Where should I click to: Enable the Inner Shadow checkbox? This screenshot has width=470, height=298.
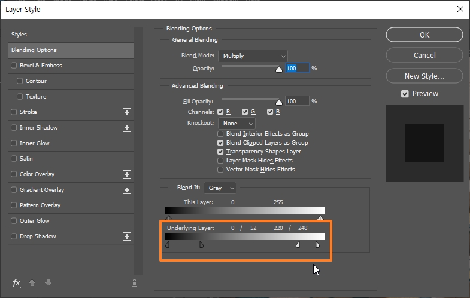coord(14,128)
